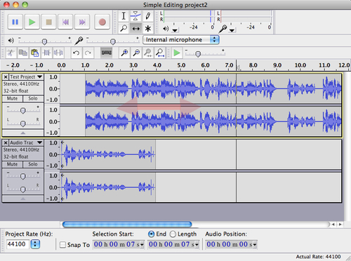Click the Trim audio icon
The height and width of the screenshot is (261, 351).
click(x=46, y=53)
